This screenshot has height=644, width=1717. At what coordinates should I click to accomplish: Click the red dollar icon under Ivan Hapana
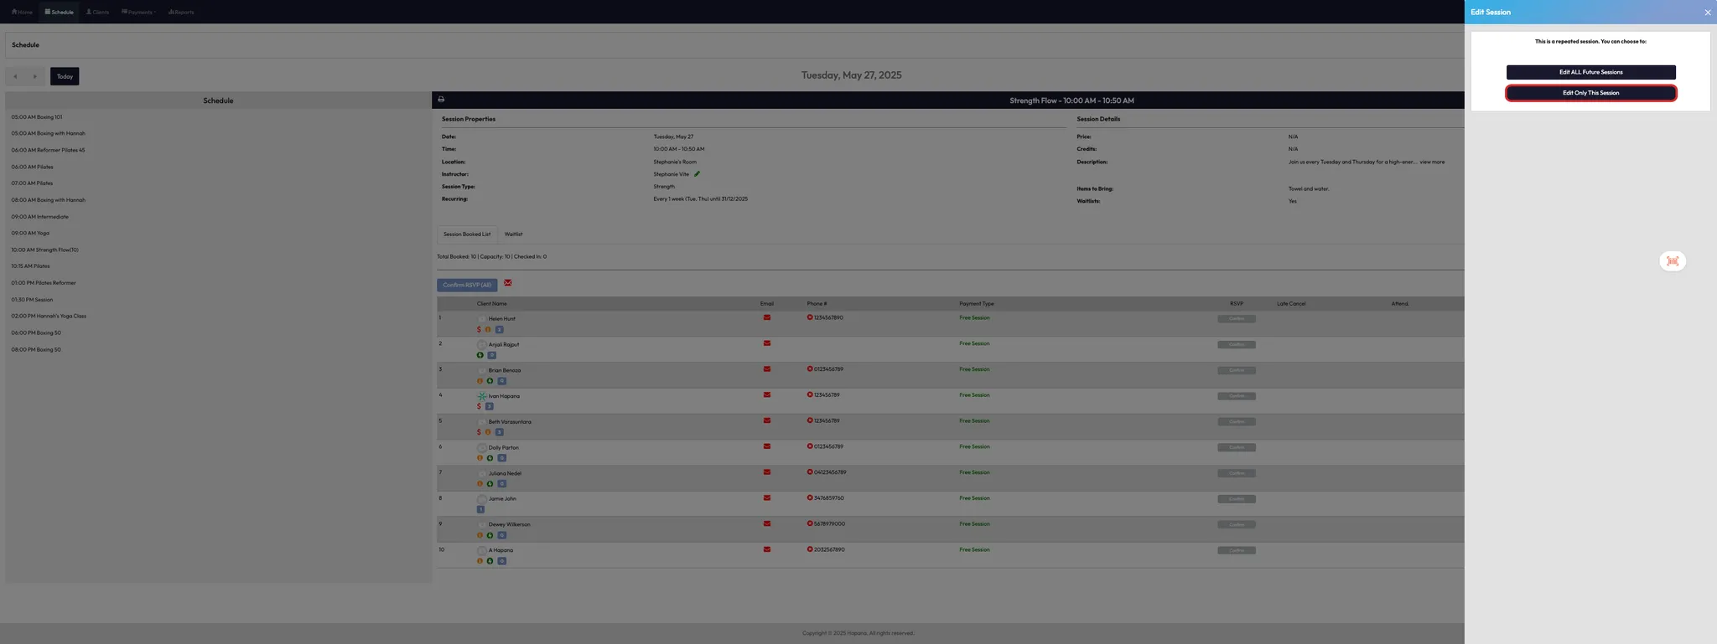point(479,407)
